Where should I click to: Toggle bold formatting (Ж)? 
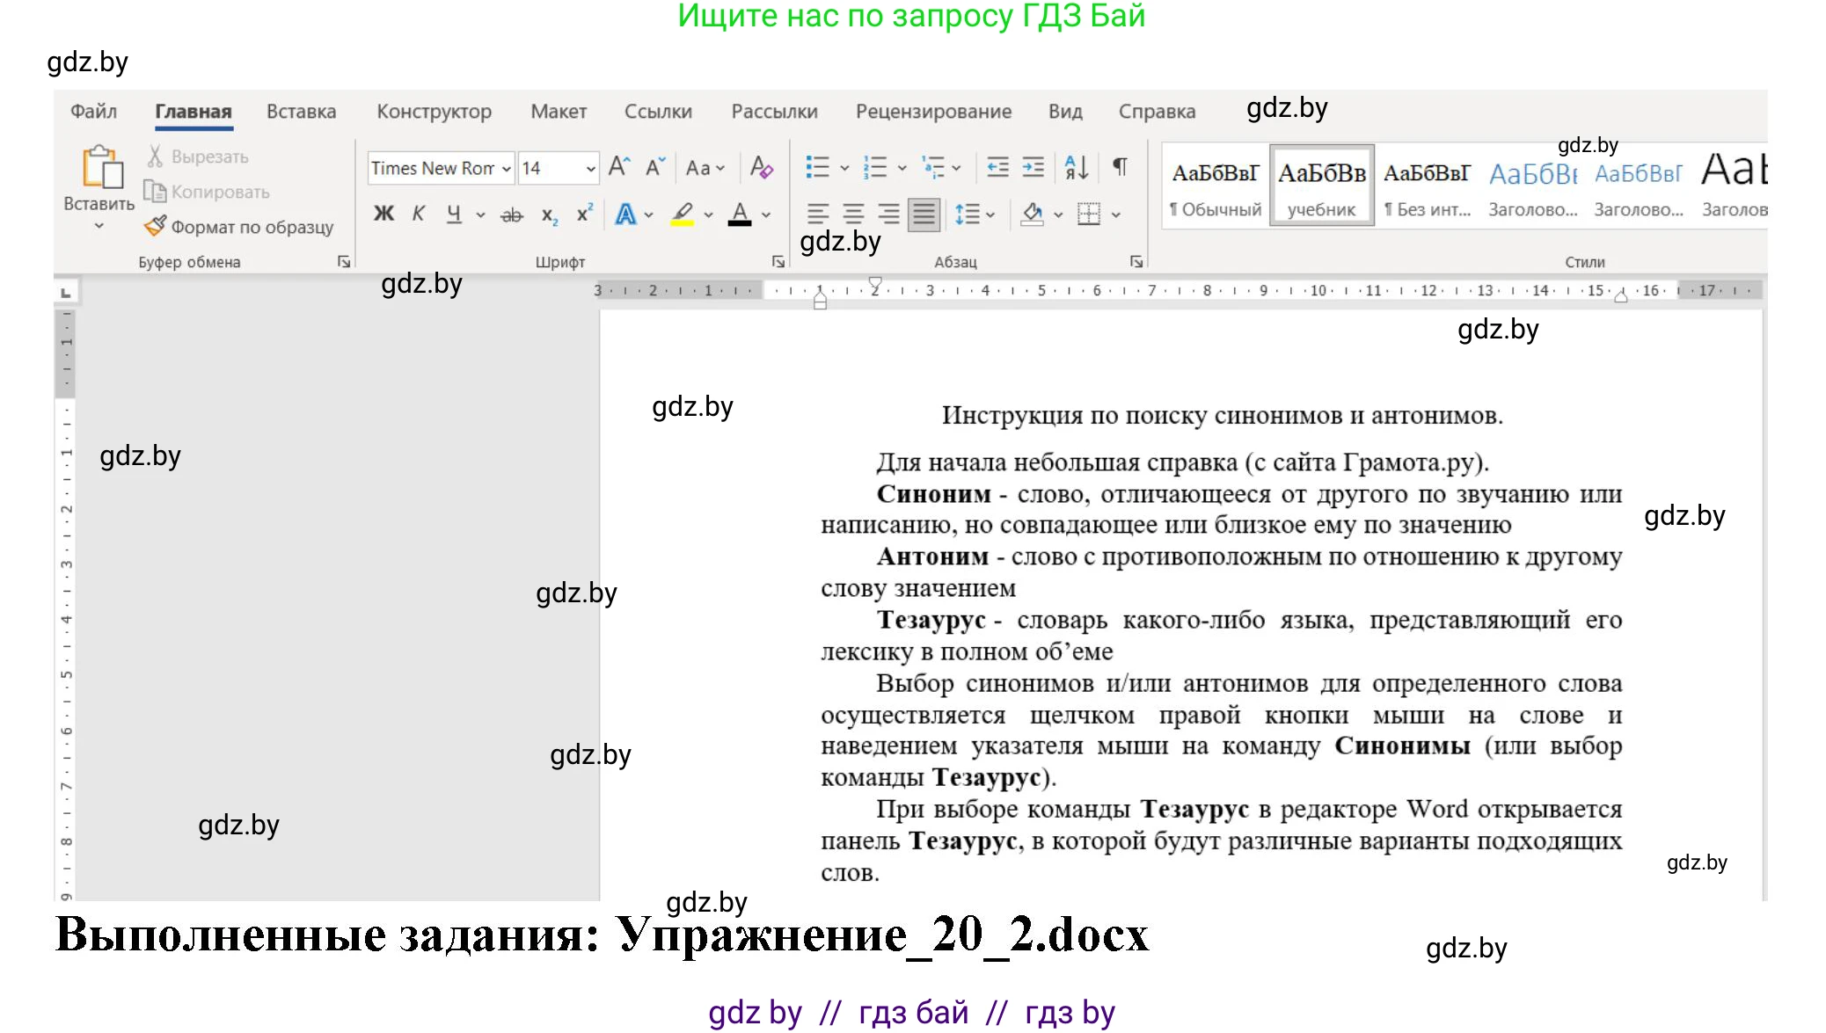[383, 214]
